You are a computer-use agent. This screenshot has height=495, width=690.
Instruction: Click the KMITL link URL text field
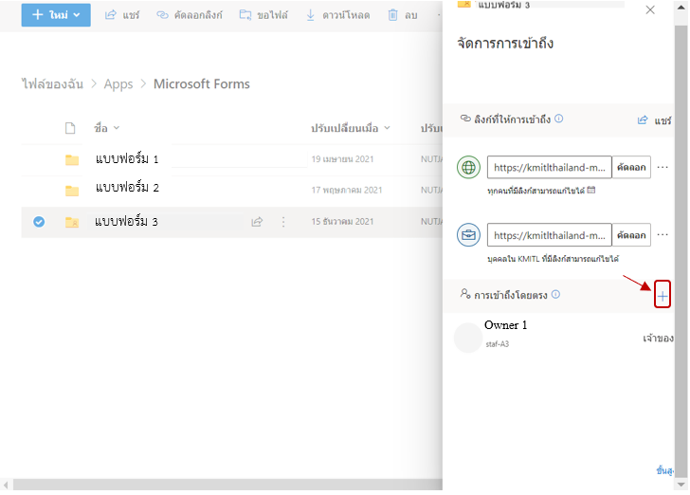tap(549, 235)
